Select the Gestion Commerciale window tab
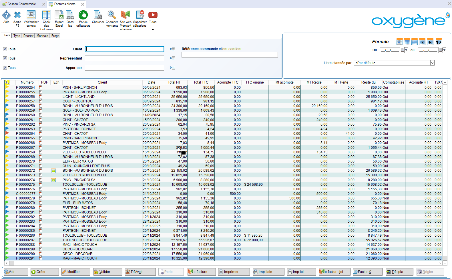This screenshot has width=452, height=279. pyautogui.click(x=22, y=4)
